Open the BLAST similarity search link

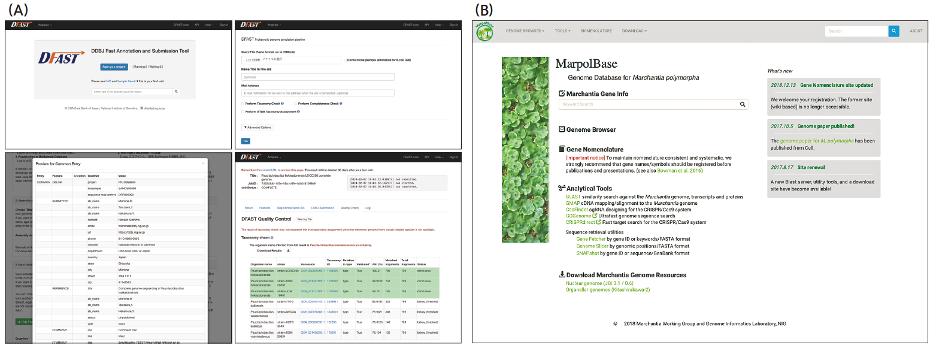click(x=574, y=196)
